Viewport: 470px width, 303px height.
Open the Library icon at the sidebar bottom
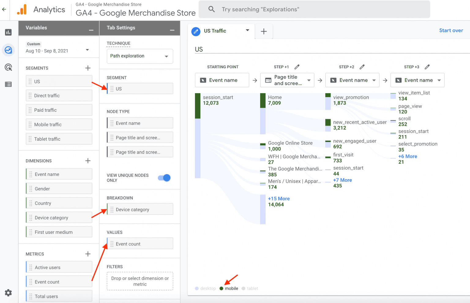click(8, 84)
